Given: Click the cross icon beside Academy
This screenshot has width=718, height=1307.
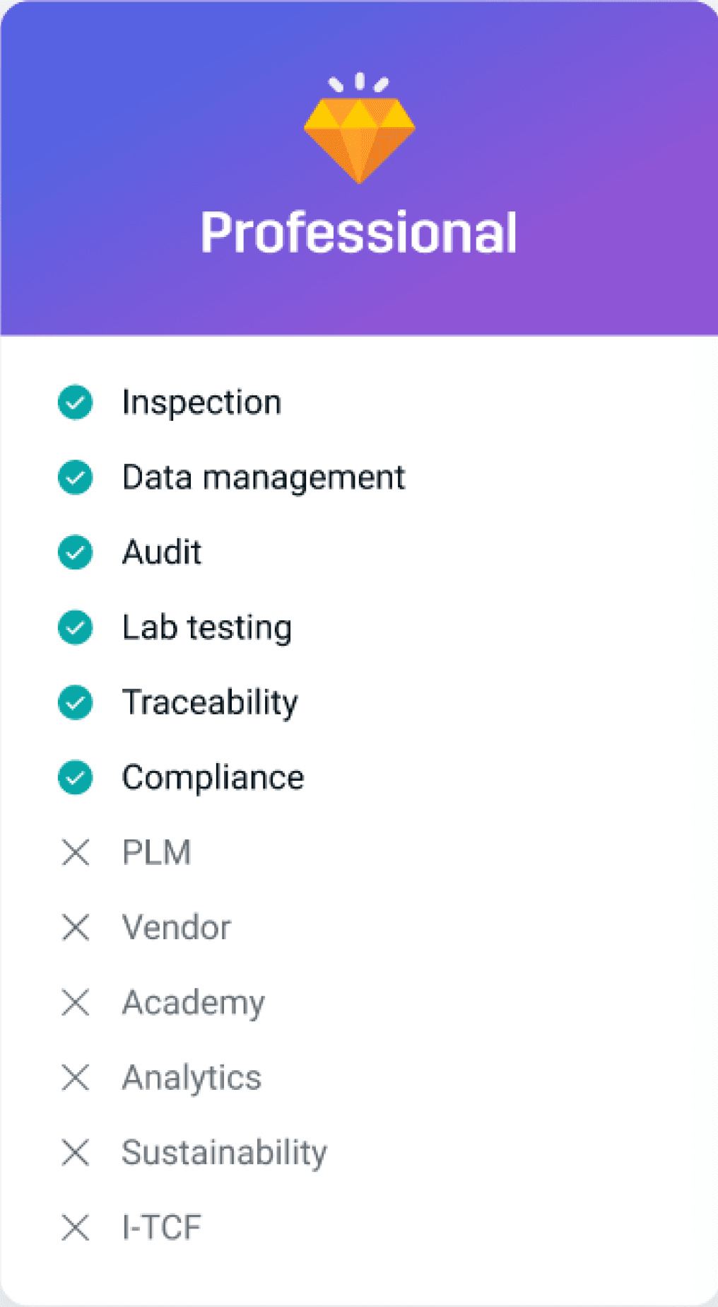Looking at the screenshot, I should (75, 1002).
